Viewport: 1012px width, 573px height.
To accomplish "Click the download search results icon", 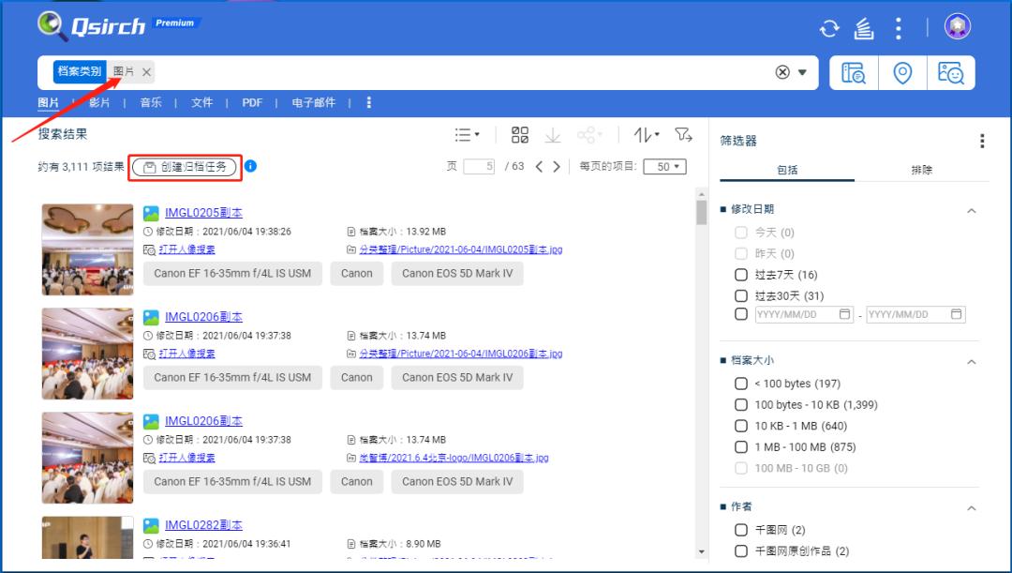I will point(553,133).
